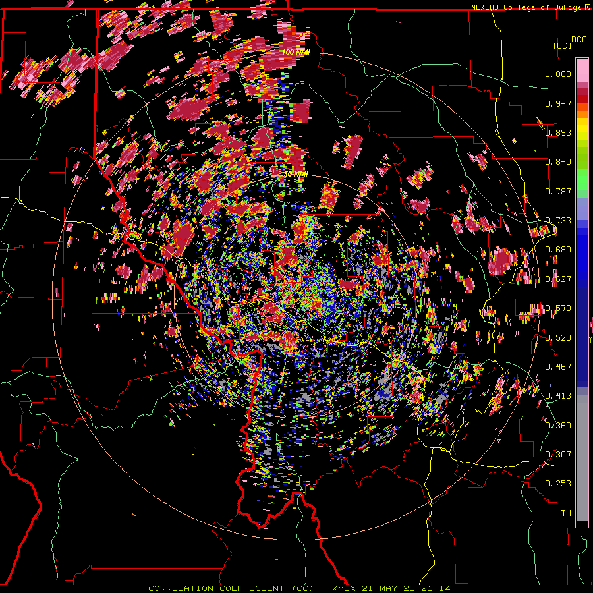Click the [CC] legend unit label
Image resolution: width=593 pixels, height=593 pixels.
pyautogui.click(x=562, y=45)
